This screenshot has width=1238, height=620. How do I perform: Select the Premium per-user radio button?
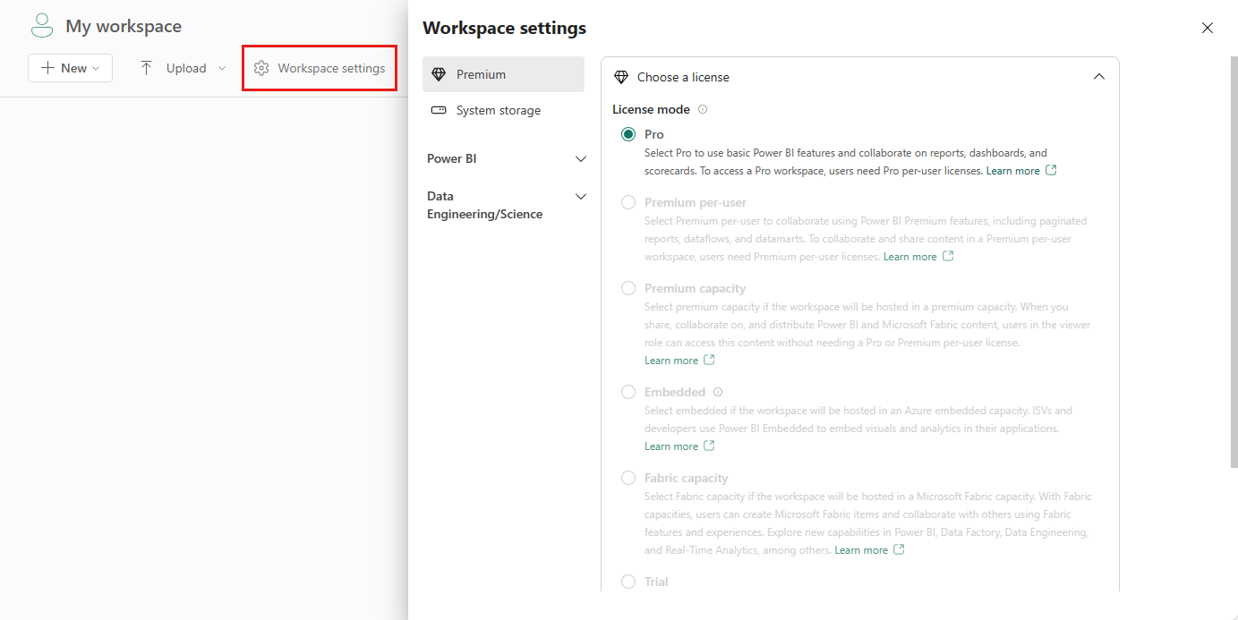point(628,202)
